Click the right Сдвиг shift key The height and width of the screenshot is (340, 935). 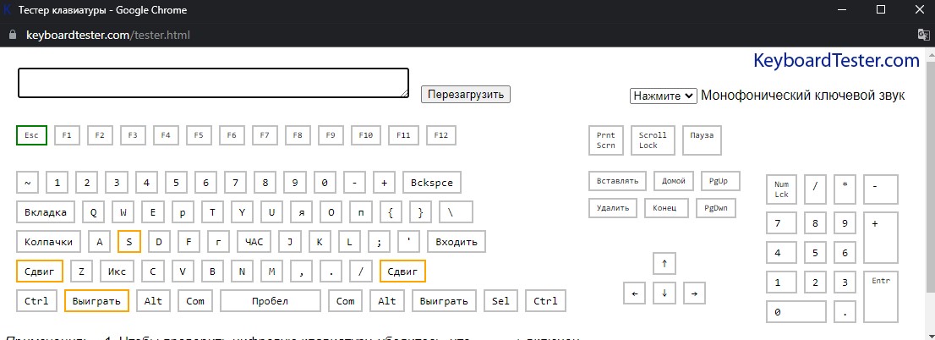click(x=402, y=271)
